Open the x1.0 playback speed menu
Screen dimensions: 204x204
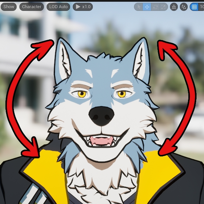pos(83,7)
